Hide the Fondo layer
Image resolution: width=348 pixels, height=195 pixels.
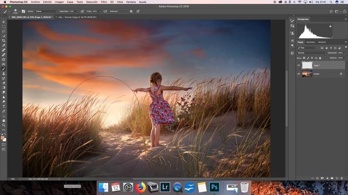click(x=299, y=74)
